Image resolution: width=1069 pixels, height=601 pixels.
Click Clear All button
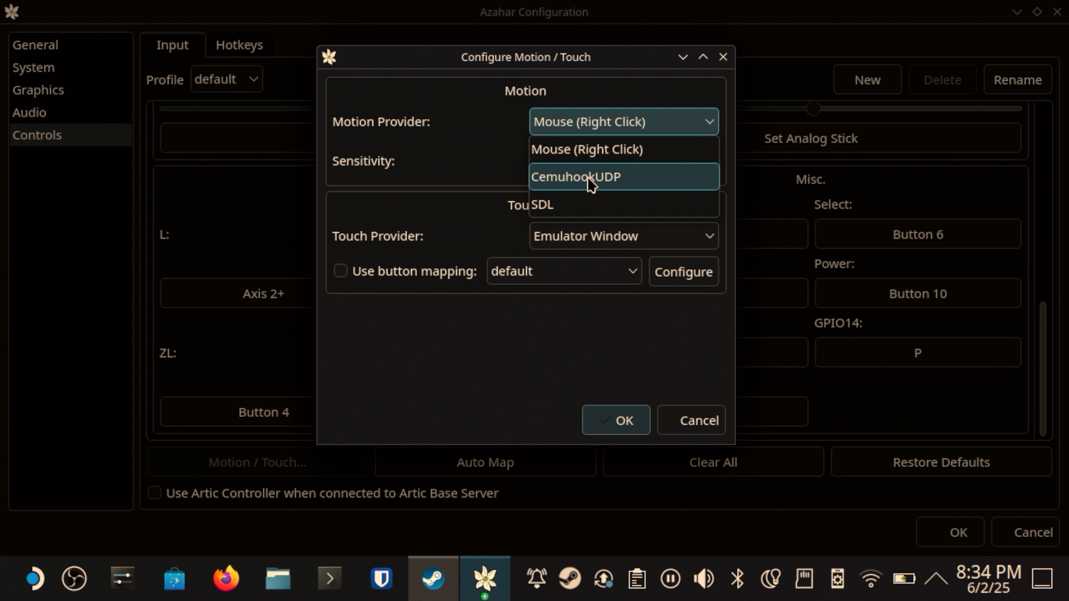[x=713, y=462]
